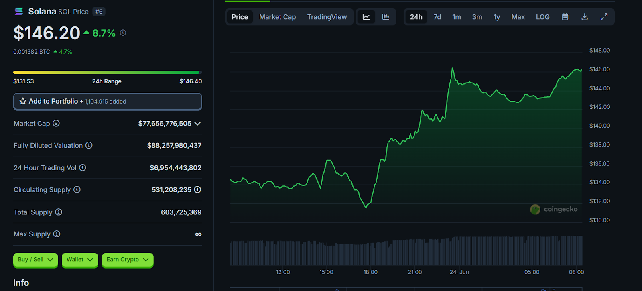Viewport: 642px width, 291px height.
Task: Click the info icon next to Market Cap
Action: (56, 124)
